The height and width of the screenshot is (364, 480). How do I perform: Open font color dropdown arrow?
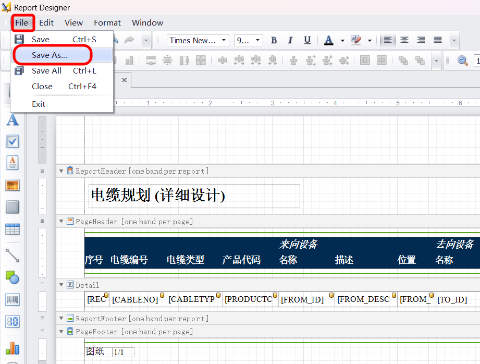342,40
